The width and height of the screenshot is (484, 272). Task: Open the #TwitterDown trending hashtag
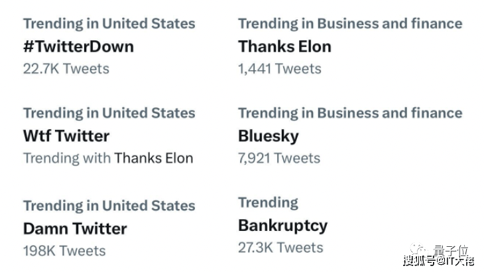tap(78, 46)
